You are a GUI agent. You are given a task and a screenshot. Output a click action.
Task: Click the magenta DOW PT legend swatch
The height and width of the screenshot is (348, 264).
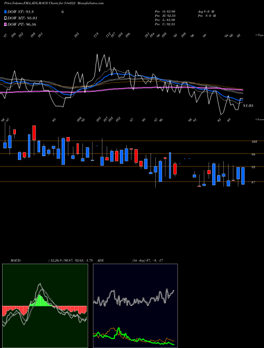pos(5,24)
